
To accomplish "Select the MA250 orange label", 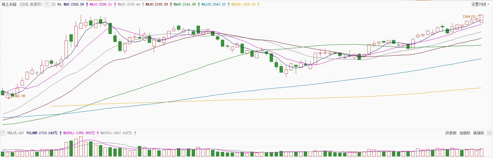I will 243,5.
